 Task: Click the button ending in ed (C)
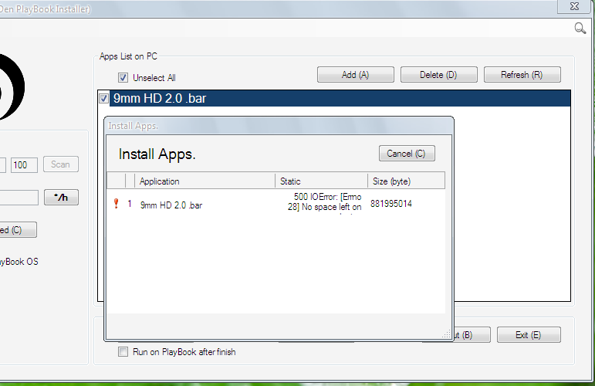pyautogui.click(x=18, y=230)
